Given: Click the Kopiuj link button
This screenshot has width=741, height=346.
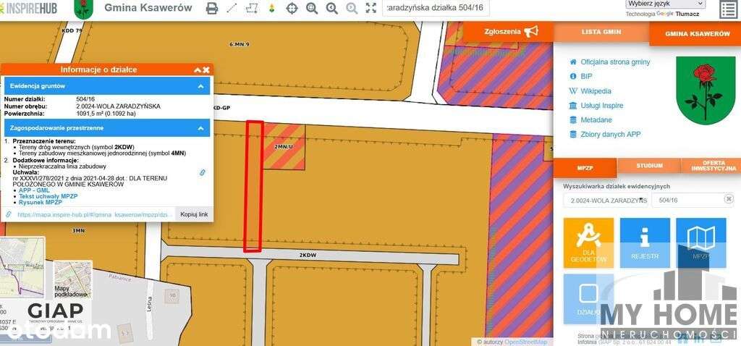Looking at the screenshot, I should click(x=194, y=214).
